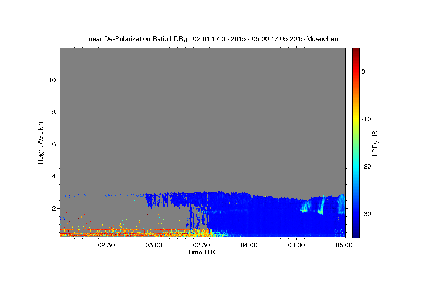
Task: Click the plot title 'Linear De-Polarization Ratio LDRg'
Action: click(x=135, y=39)
